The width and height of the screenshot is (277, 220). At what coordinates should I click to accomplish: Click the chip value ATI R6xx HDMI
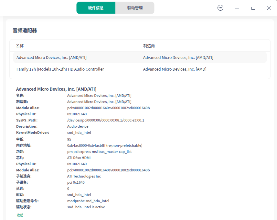(x=79, y=158)
